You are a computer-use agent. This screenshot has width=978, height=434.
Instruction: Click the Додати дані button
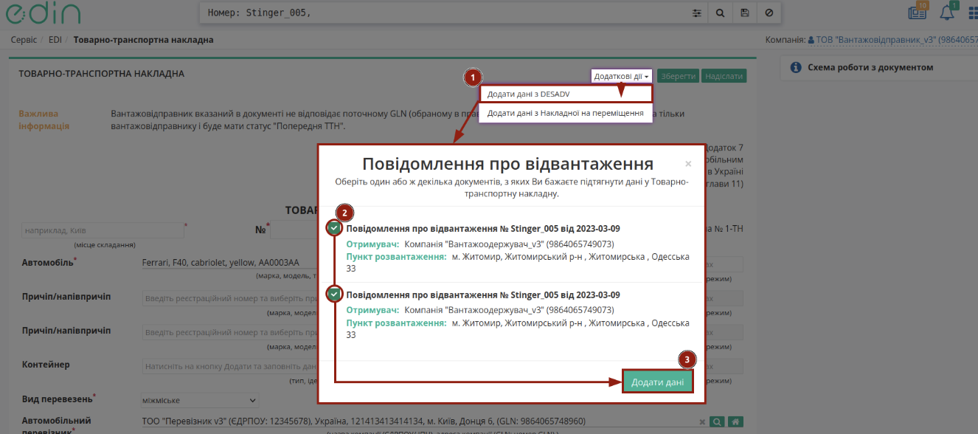click(658, 382)
